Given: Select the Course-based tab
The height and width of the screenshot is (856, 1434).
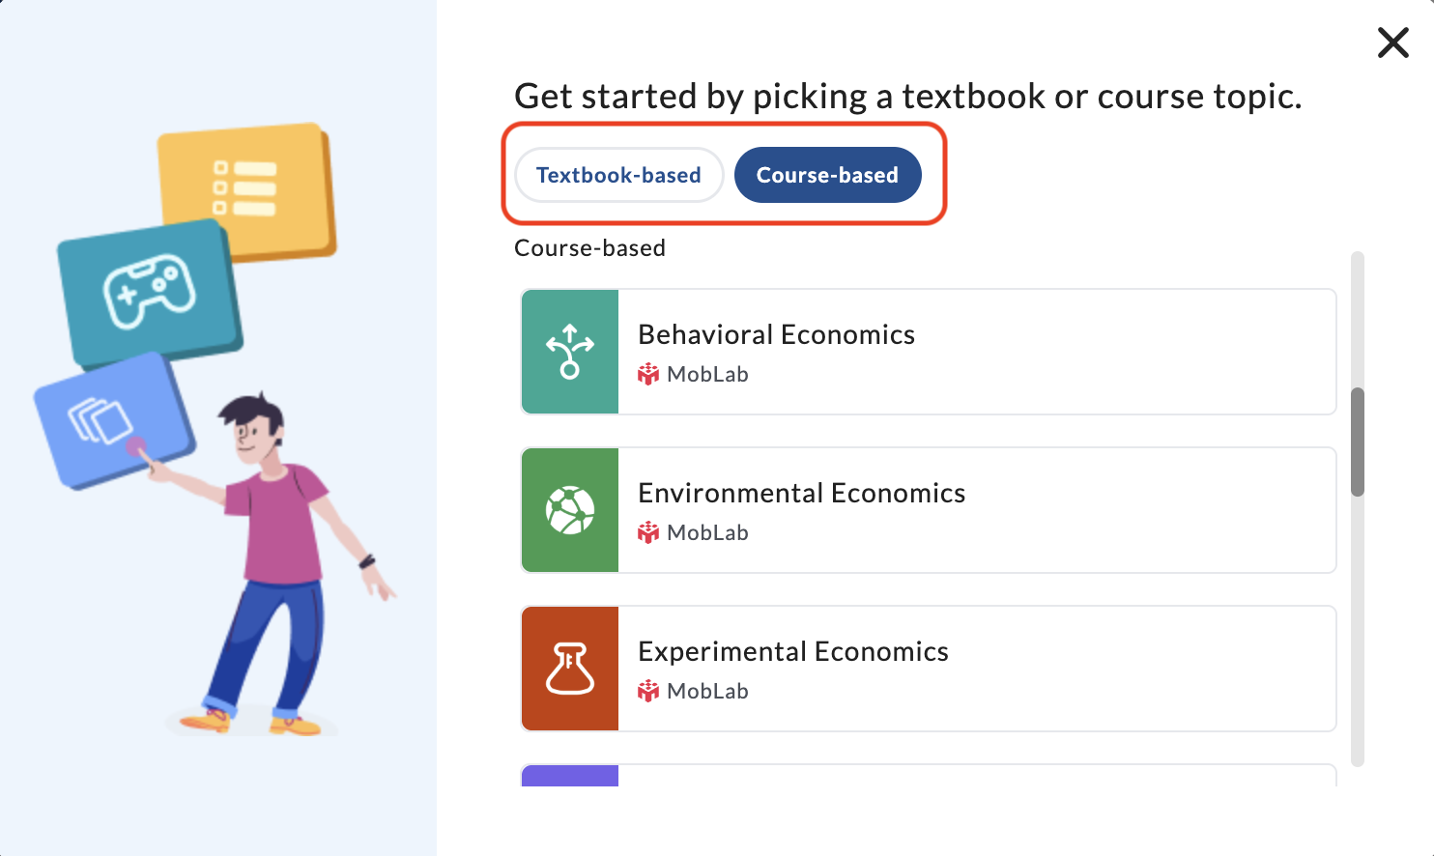Looking at the screenshot, I should [x=827, y=175].
